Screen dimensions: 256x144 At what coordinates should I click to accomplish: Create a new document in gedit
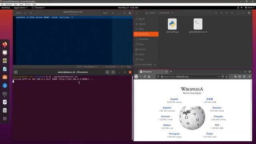(x=31, y=13)
